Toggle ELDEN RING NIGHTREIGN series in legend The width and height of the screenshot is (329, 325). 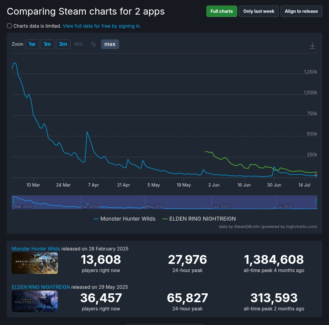click(199, 219)
